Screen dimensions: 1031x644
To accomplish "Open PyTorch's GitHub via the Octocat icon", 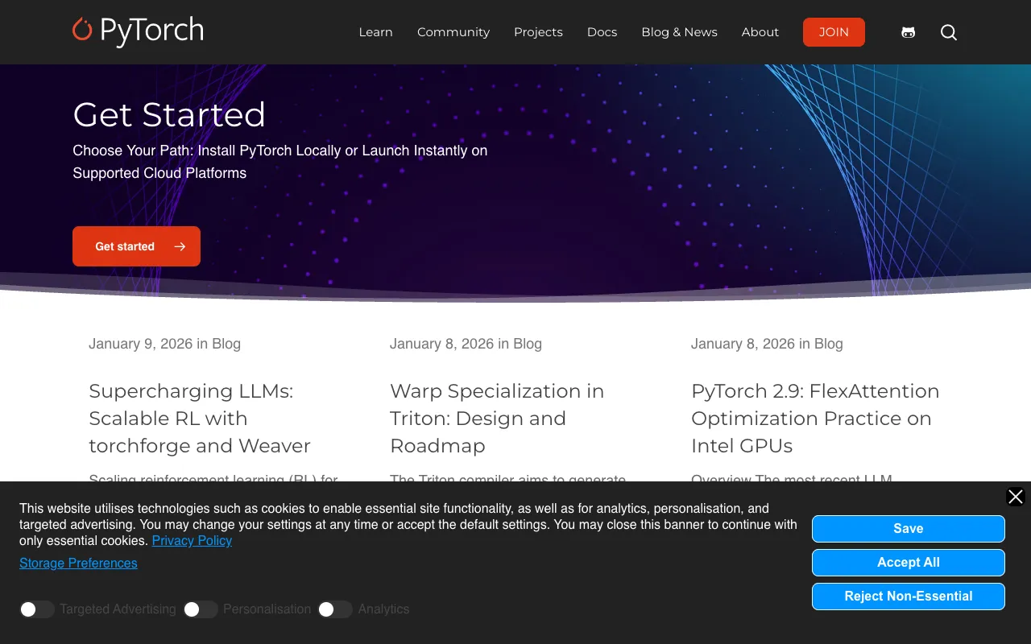I will pos(908,32).
